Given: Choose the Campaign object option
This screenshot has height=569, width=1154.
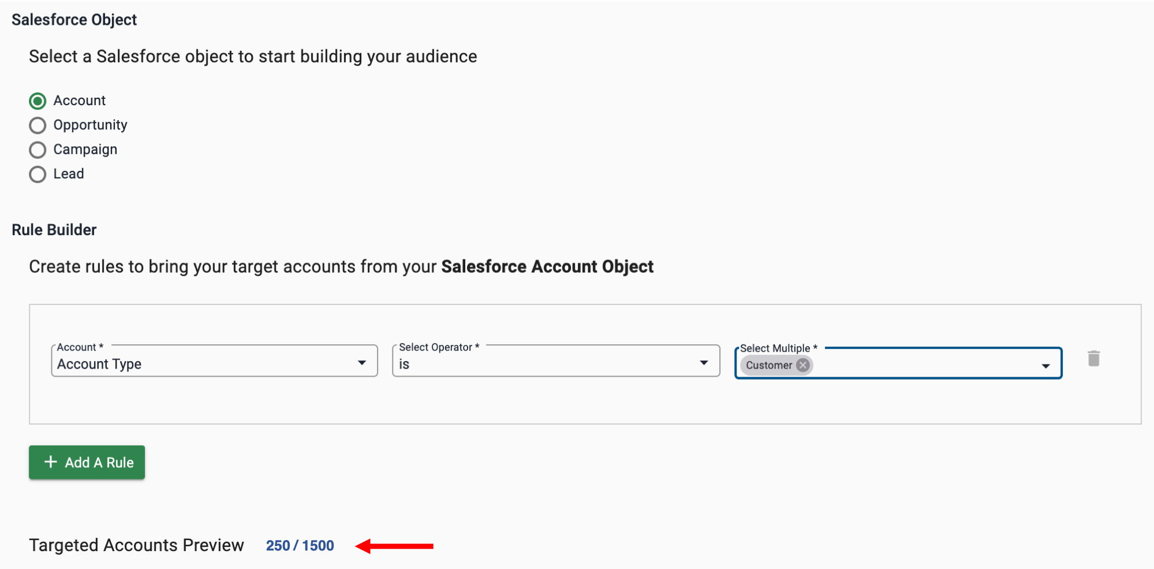Looking at the screenshot, I should [38, 150].
